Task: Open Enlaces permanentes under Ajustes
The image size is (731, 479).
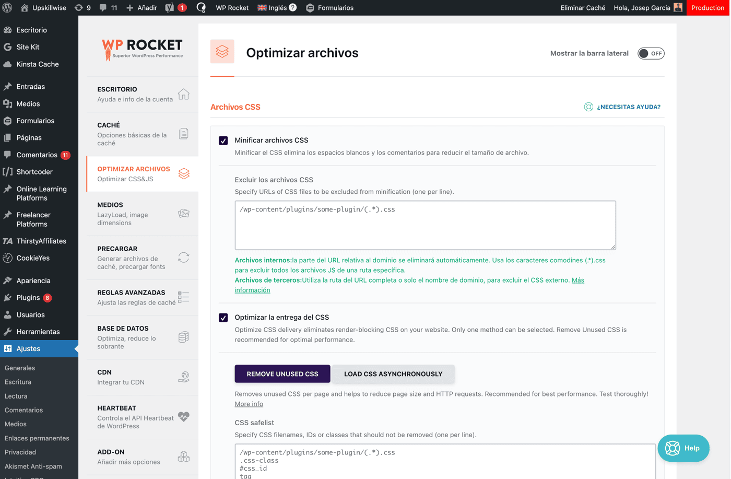Action: tap(37, 438)
